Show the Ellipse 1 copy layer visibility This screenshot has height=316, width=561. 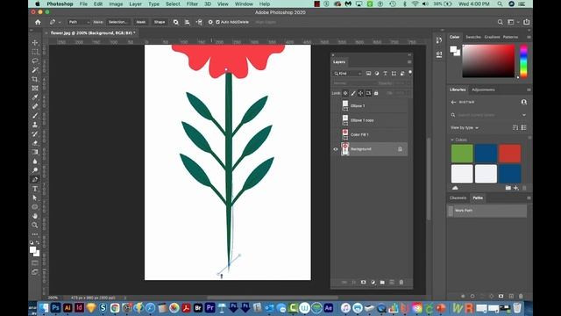(x=336, y=120)
